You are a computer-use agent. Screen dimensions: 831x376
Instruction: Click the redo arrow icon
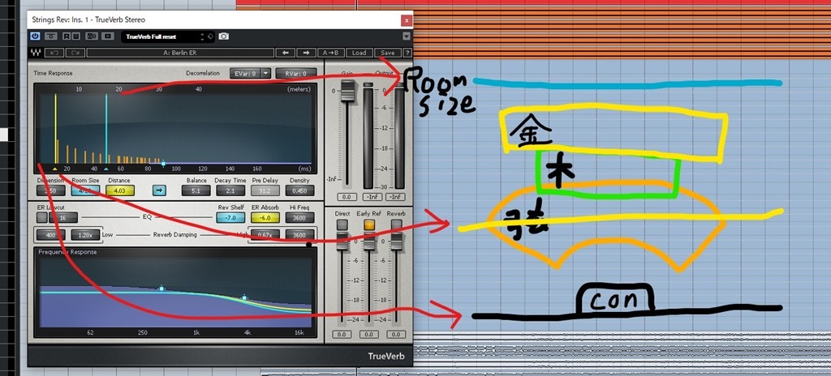click(x=75, y=53)
